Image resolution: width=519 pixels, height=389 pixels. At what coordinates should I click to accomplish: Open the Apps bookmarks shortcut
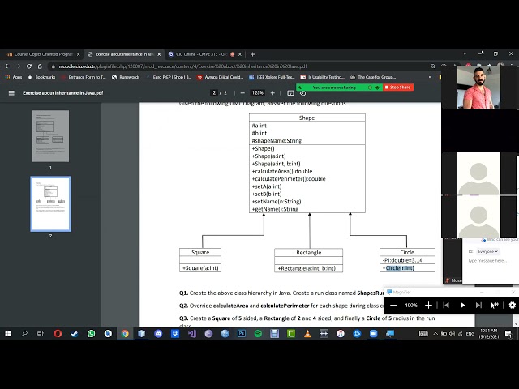point(14,77)
